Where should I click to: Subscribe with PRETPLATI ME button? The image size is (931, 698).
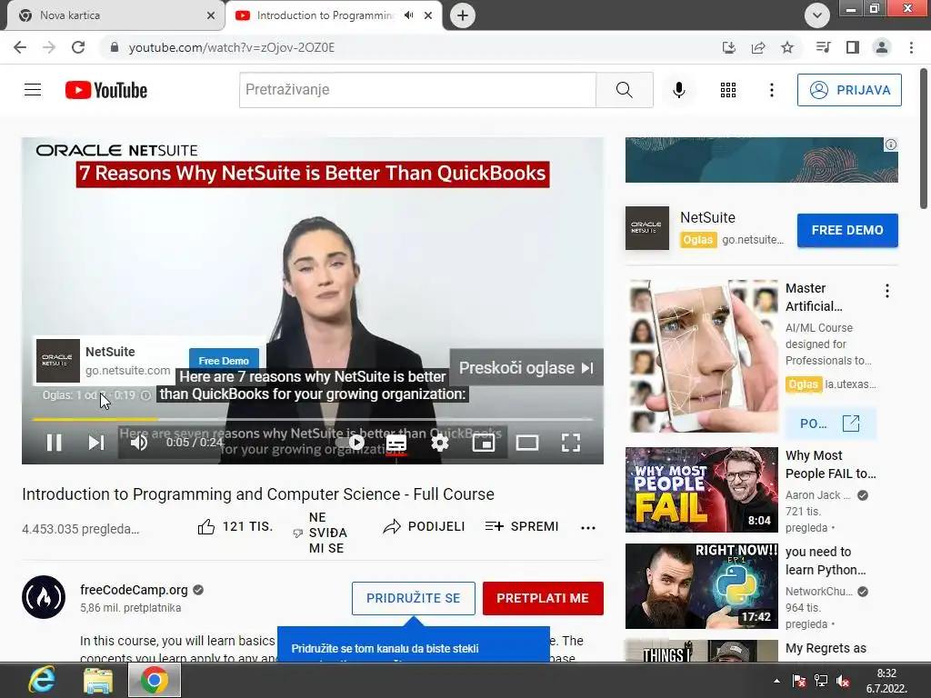click(x=543, y=598)
